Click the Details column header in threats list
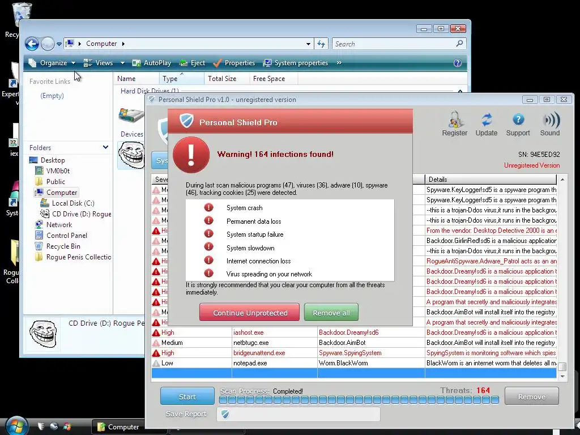Viewport: 580px width, 435px height. point(491,180)
